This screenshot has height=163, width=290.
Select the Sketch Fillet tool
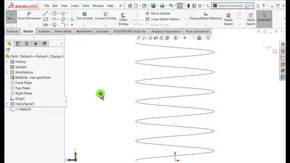pyautogui.click(x=63, y=25)
